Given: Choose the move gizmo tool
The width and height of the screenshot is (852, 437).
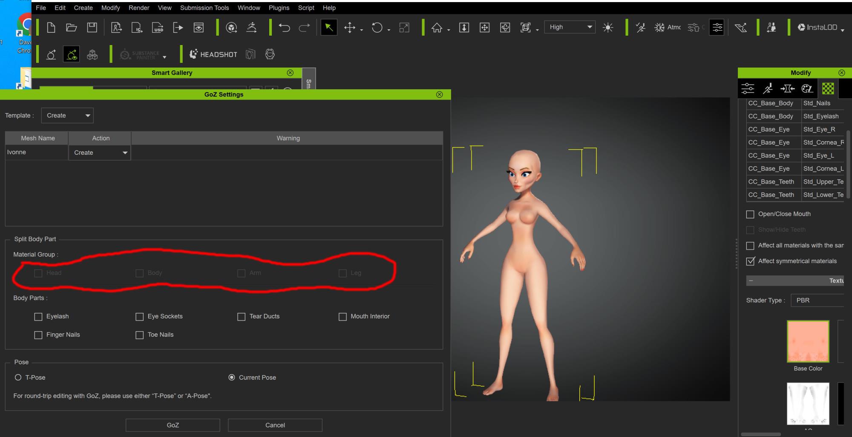Looking at the screenshot, I should (349, 28).
